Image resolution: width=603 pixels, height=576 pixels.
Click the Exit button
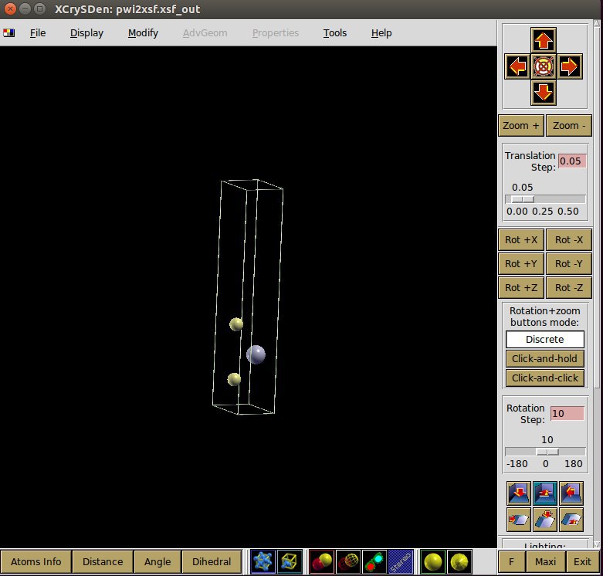(x=582, y=562)
